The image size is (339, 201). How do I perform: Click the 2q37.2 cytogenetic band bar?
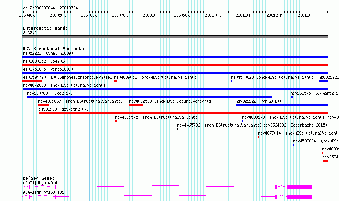(175, 37)
